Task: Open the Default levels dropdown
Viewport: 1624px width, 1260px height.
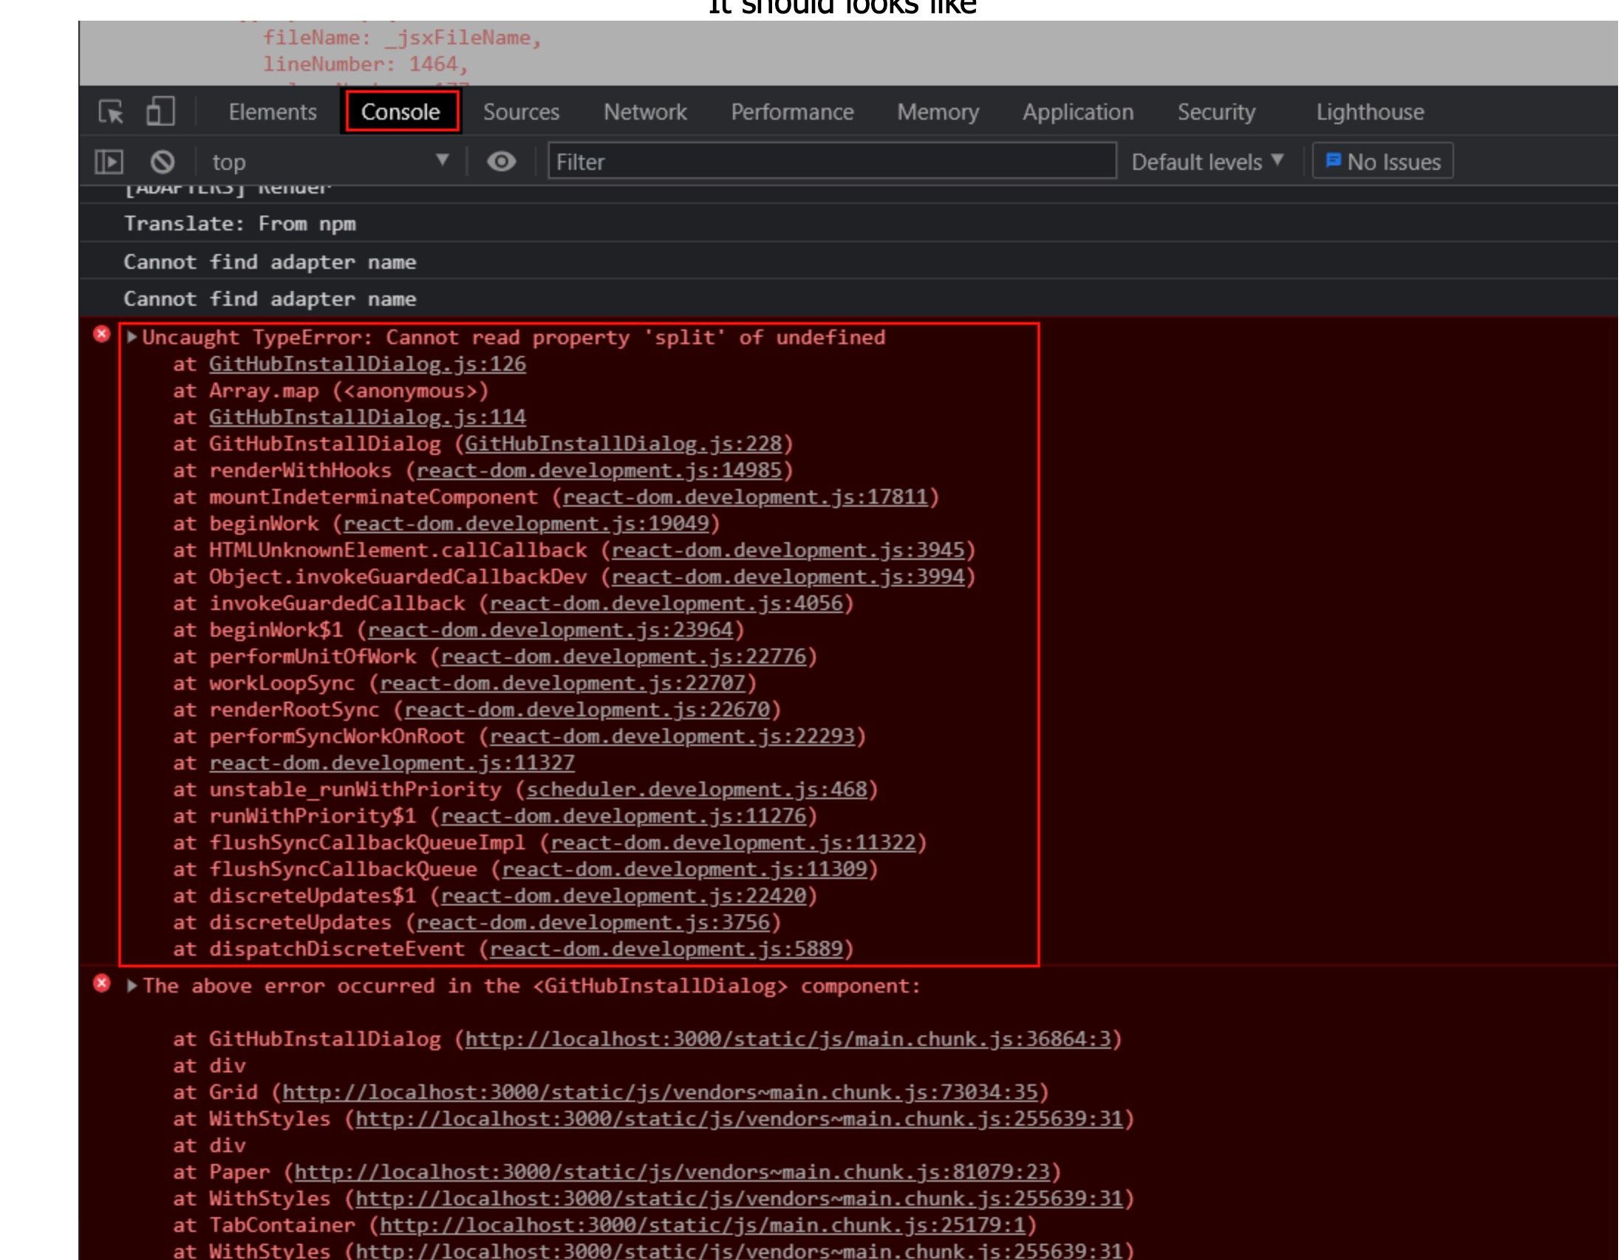Action: click(x=1207, y=161)
